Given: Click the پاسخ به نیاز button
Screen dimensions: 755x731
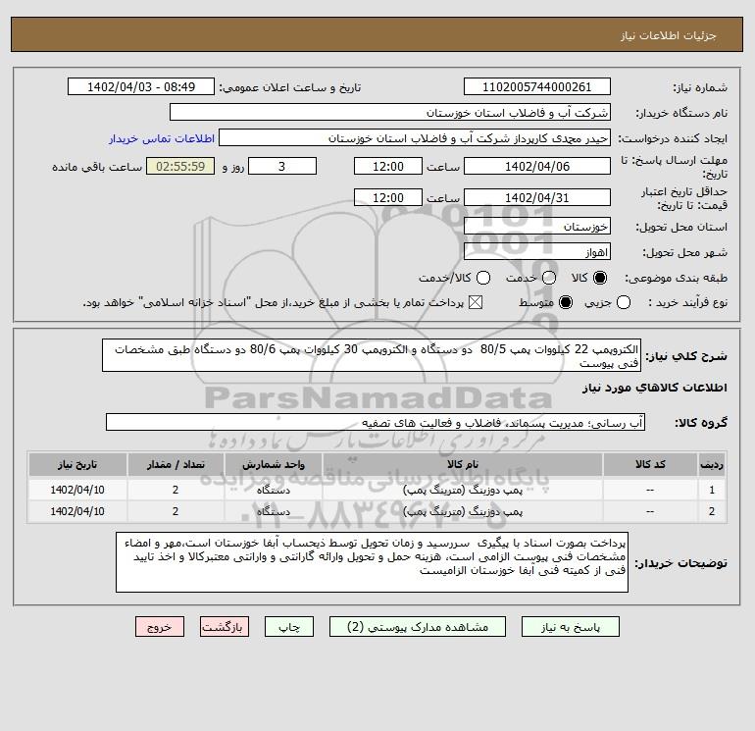Looking at the screenshot, I should coord(571,627).
